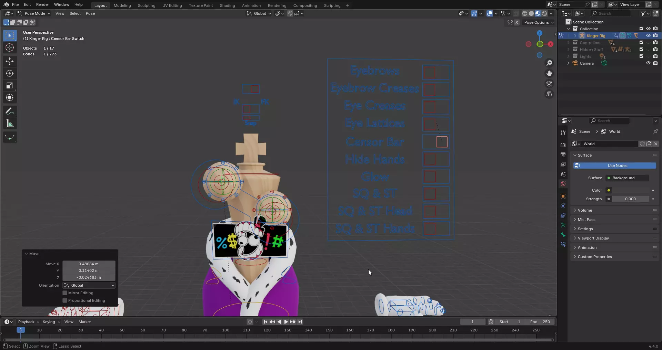
Task: Click the Background surface shader button
Action: (x=627, y=178)
